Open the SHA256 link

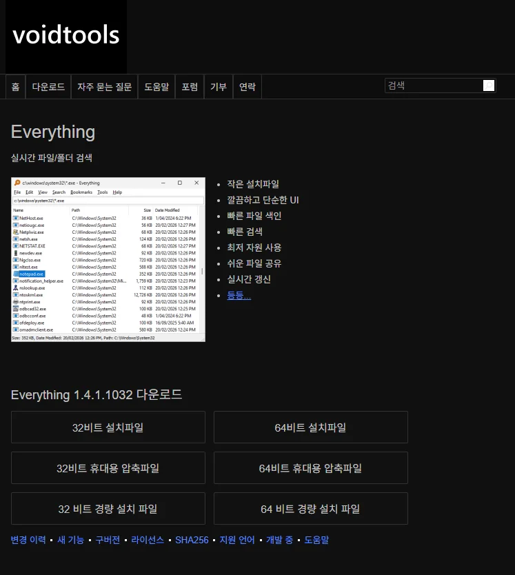tap(192, 540)
